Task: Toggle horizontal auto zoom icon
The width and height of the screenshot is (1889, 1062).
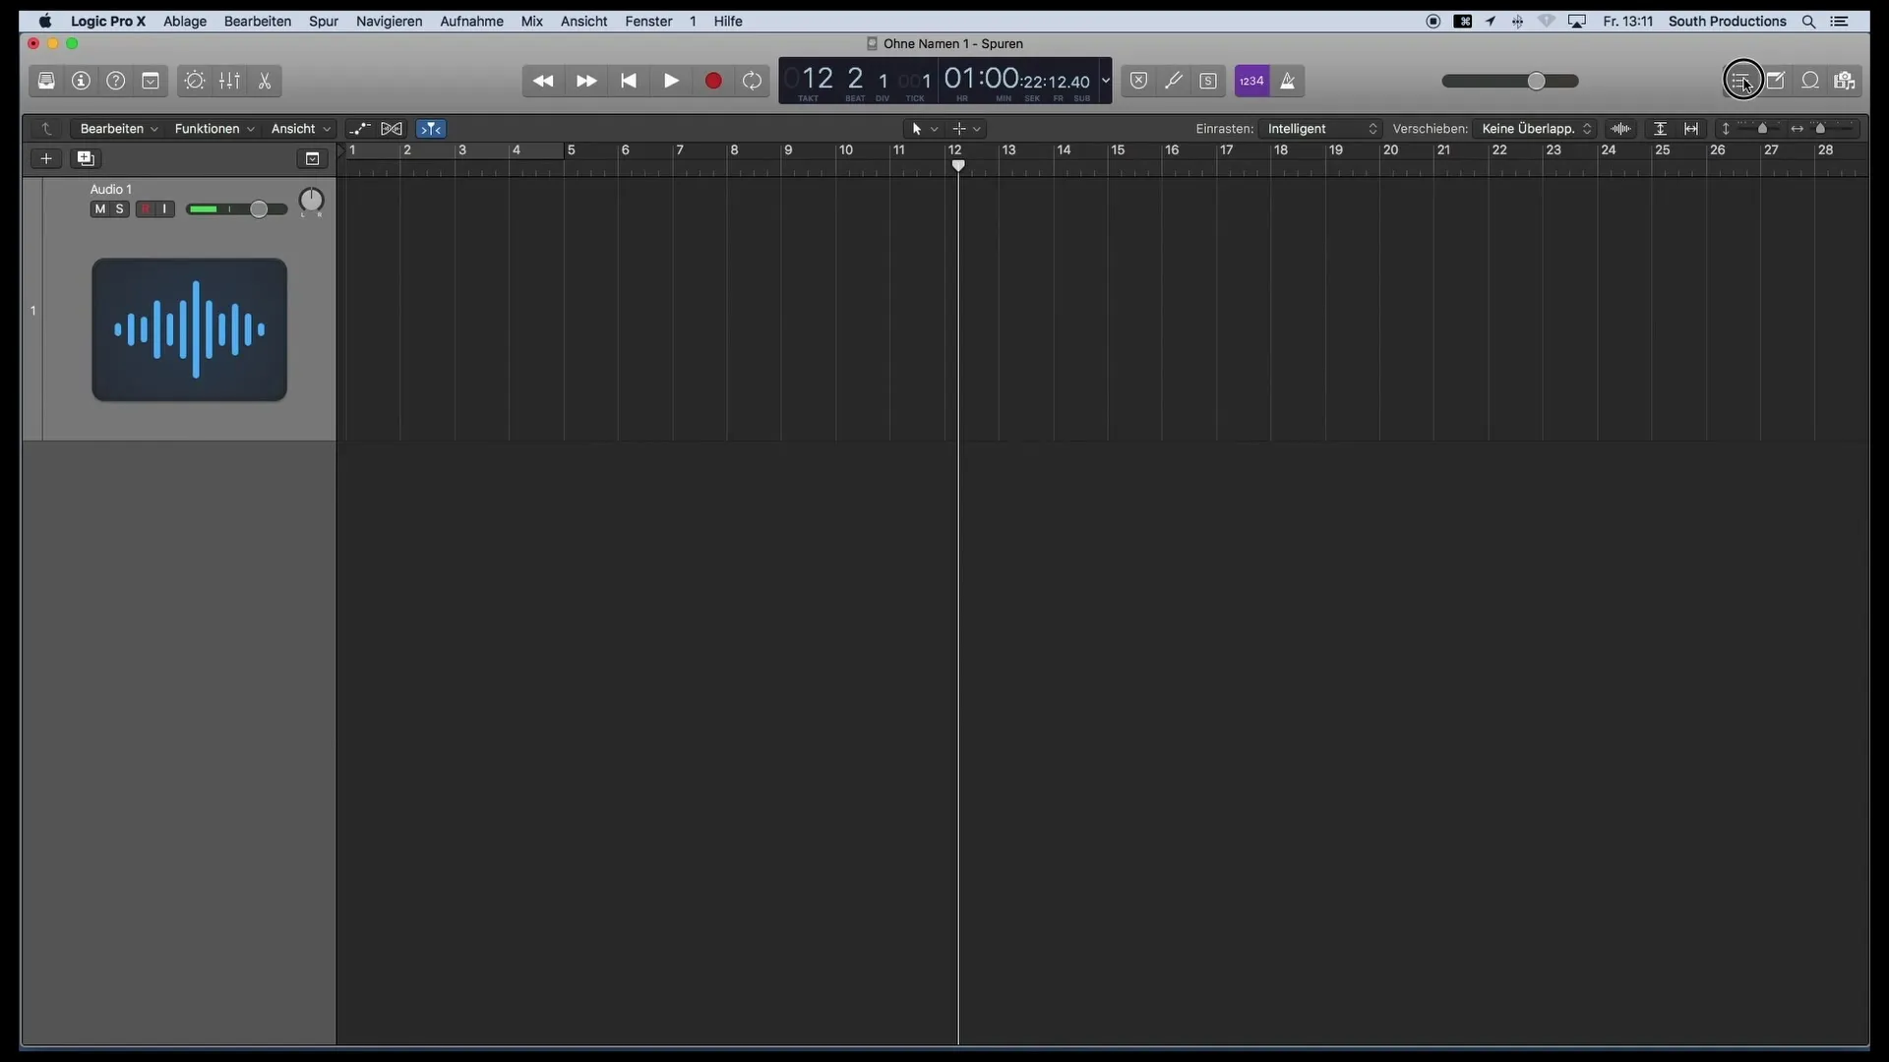Action: tap(1691, 129)
